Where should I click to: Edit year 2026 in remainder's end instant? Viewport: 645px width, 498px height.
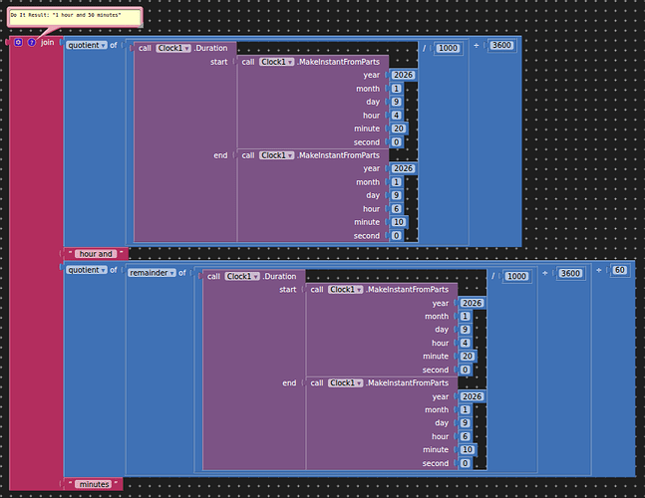472,396
